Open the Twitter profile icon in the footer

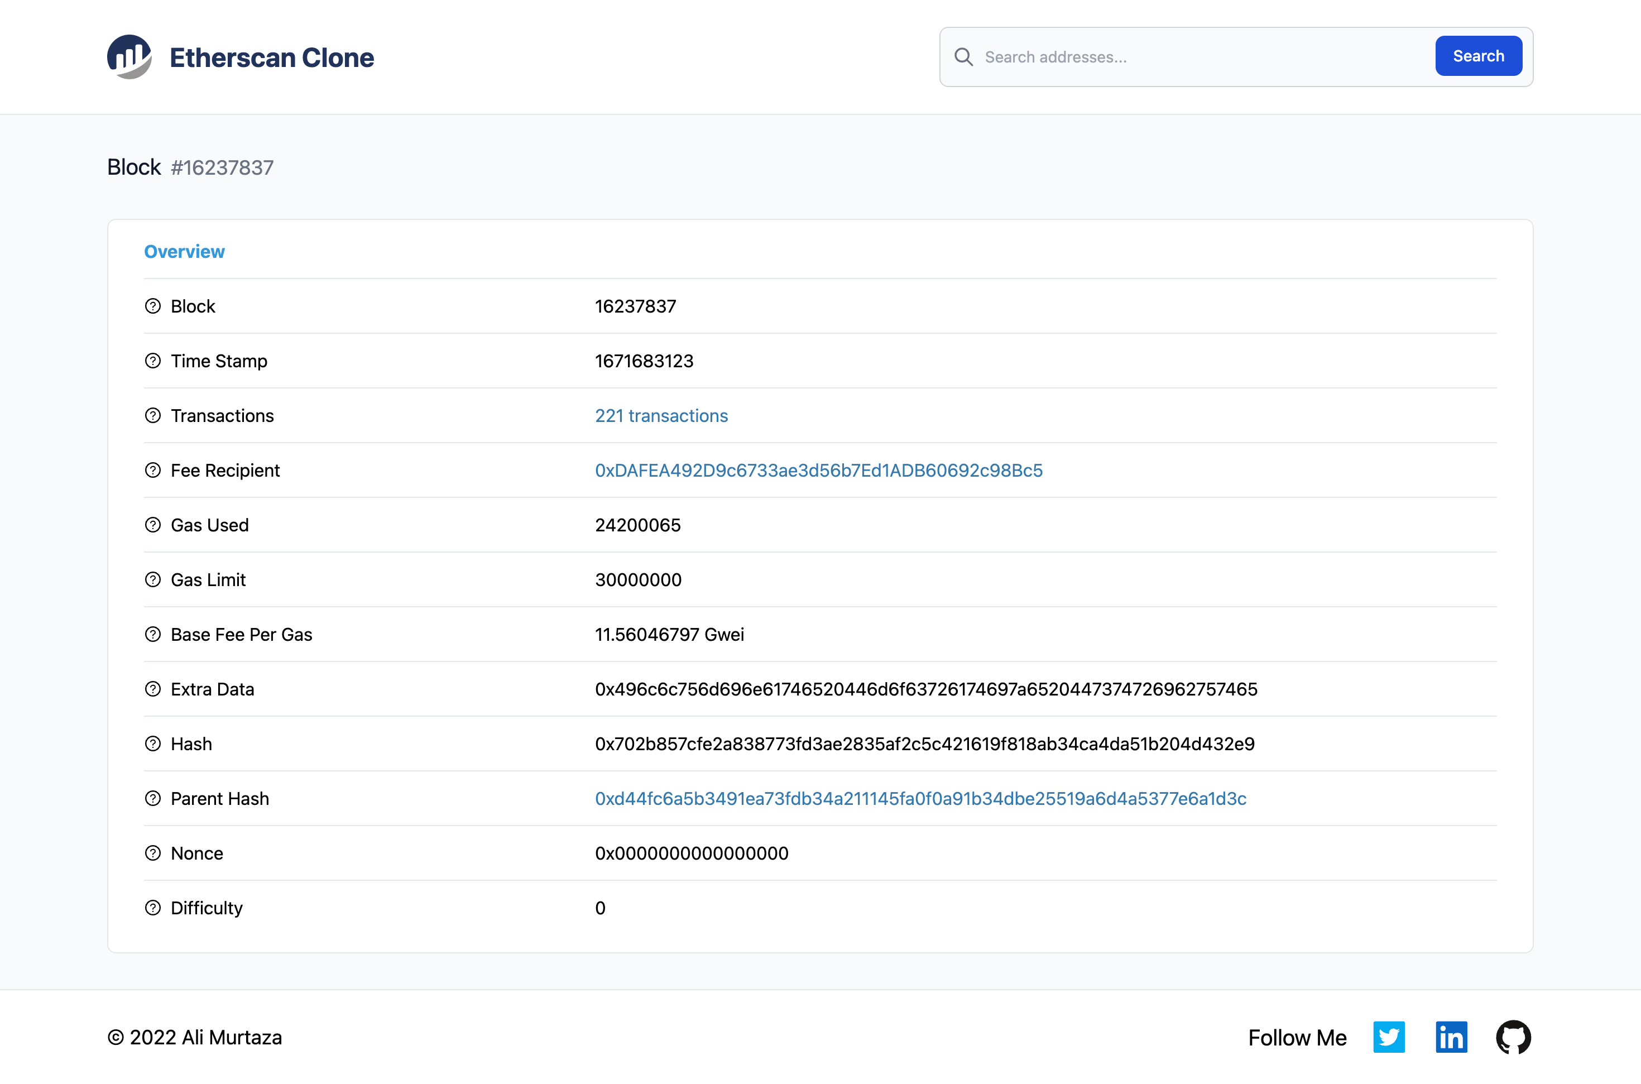coord(1389,1037)
